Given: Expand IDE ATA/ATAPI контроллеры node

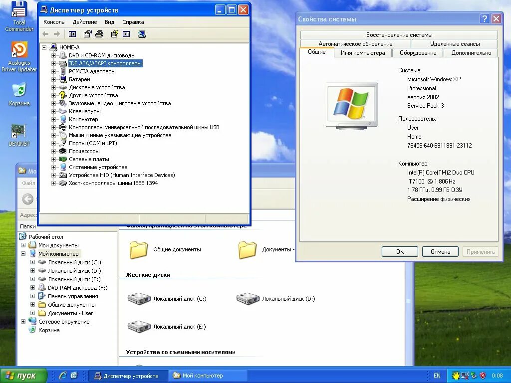Looking at the screenshot, I should [53, 63].
